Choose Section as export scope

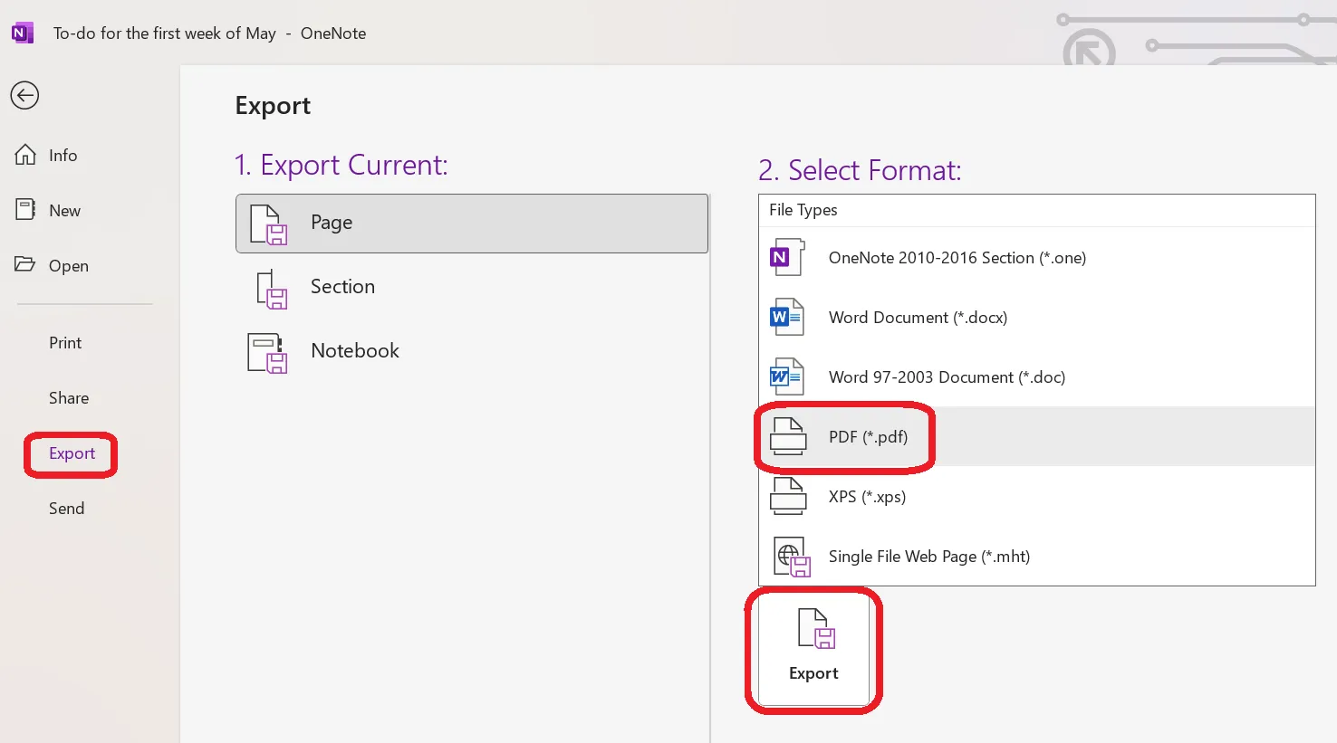pyautogui.click(x=472, y=287)
